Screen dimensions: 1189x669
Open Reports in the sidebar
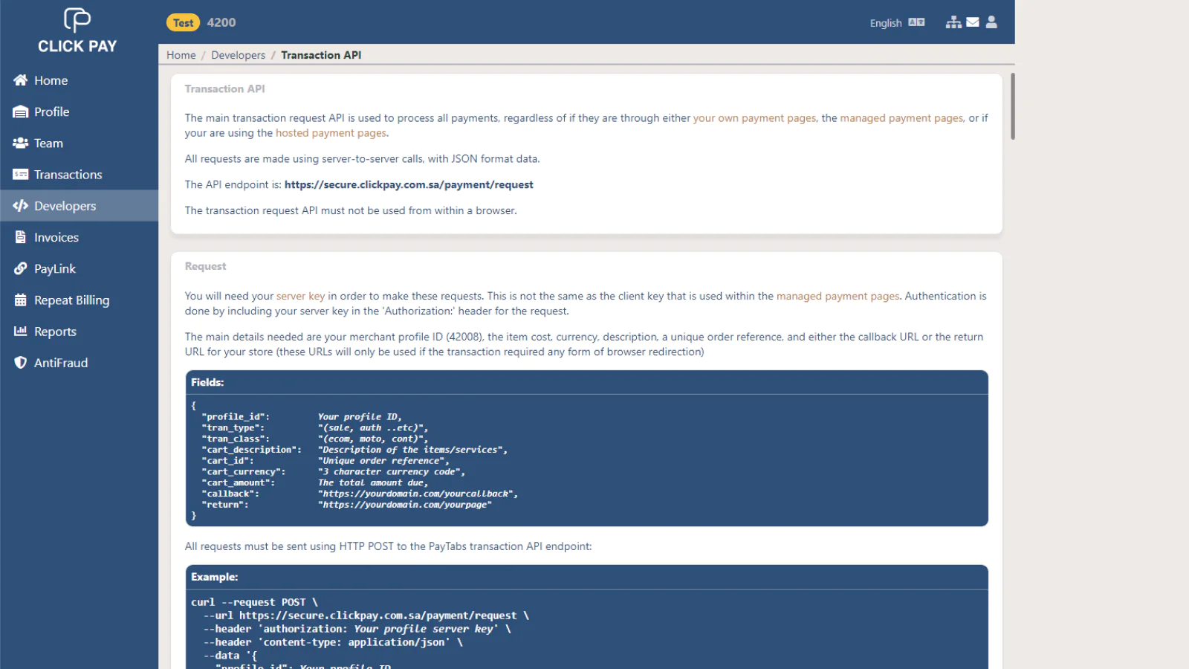pos(79,332)
